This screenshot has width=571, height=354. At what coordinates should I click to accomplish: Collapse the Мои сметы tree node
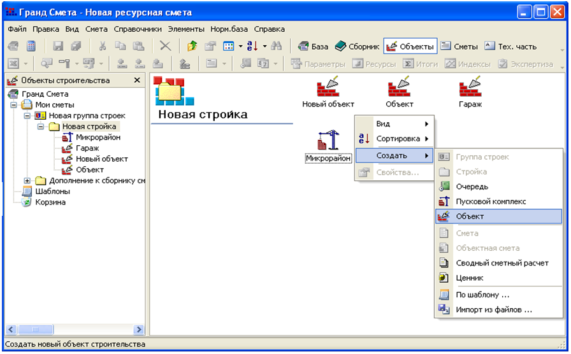pyautogui.click(x=13, y=105)
